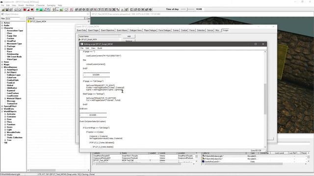Select the MovableStatic tree item

[14, 132]
